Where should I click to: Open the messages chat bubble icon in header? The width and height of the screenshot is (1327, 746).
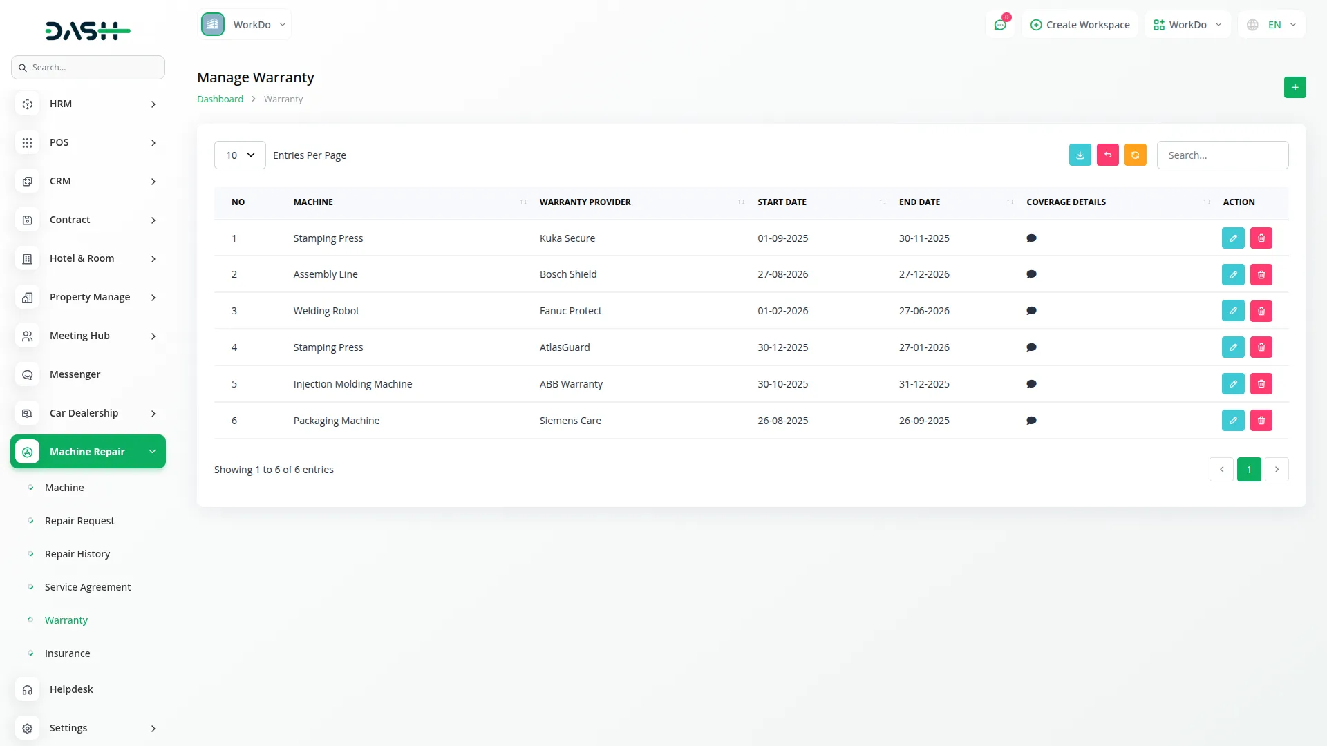(x=1000, y=24)
